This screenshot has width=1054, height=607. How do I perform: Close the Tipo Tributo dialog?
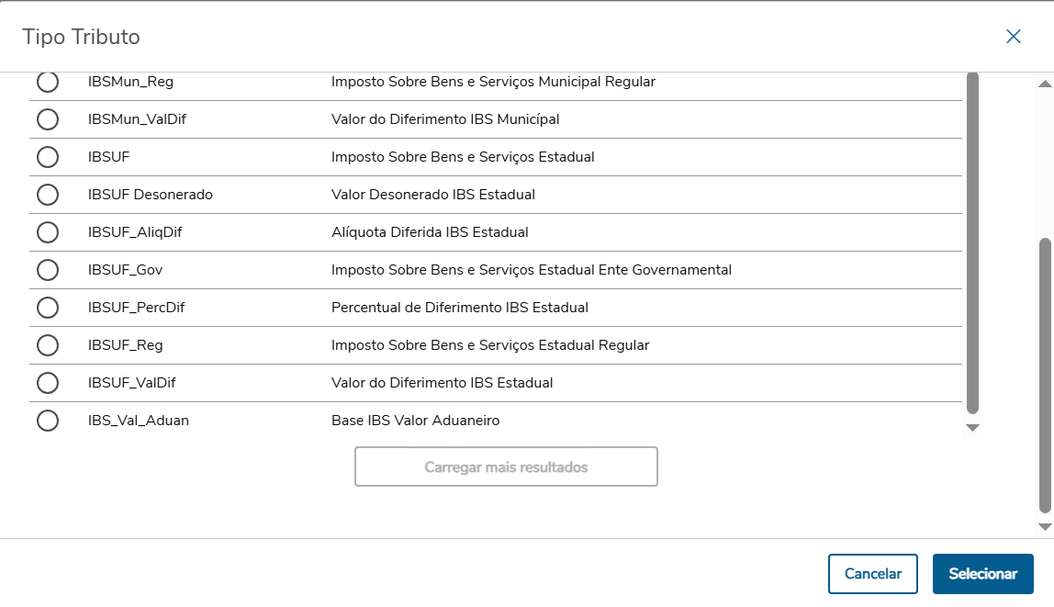1014,37
